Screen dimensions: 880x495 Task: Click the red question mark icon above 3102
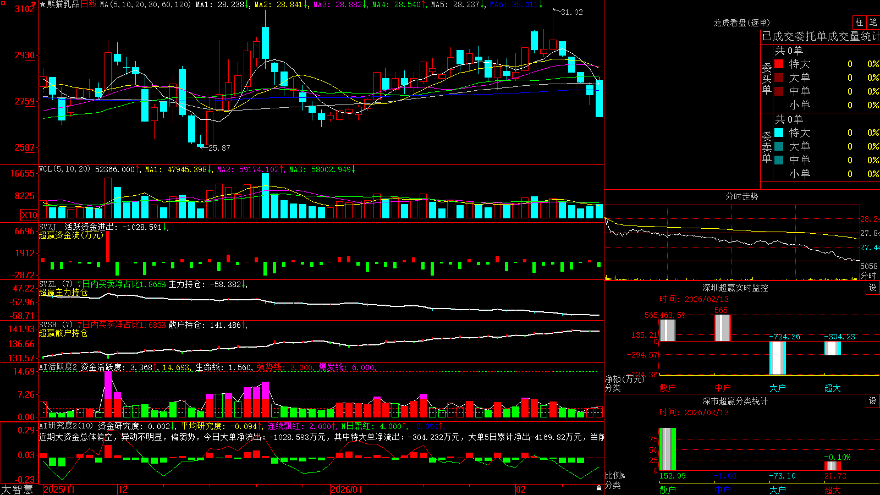tap(34, 4)
